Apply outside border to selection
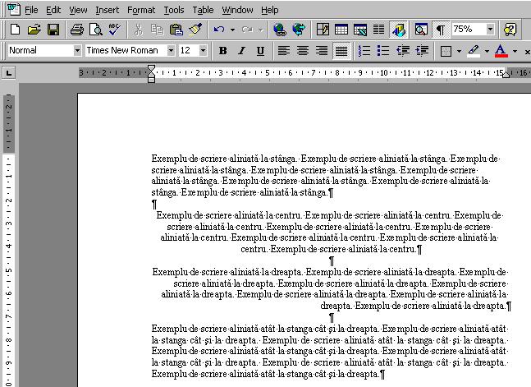Screen dimensions: 531x387 (x=446, y=51)
